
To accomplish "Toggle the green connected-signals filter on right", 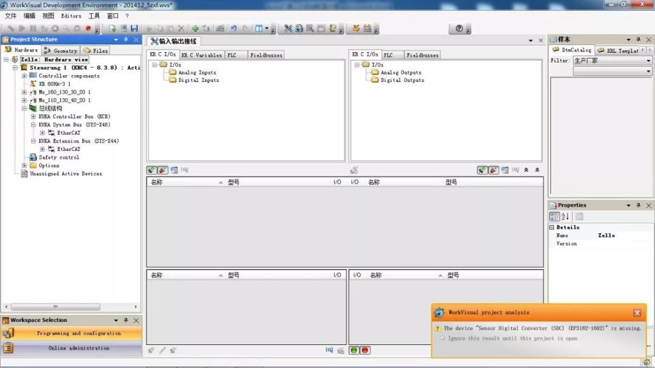I will pyautogui.click(x=482, y=170).
